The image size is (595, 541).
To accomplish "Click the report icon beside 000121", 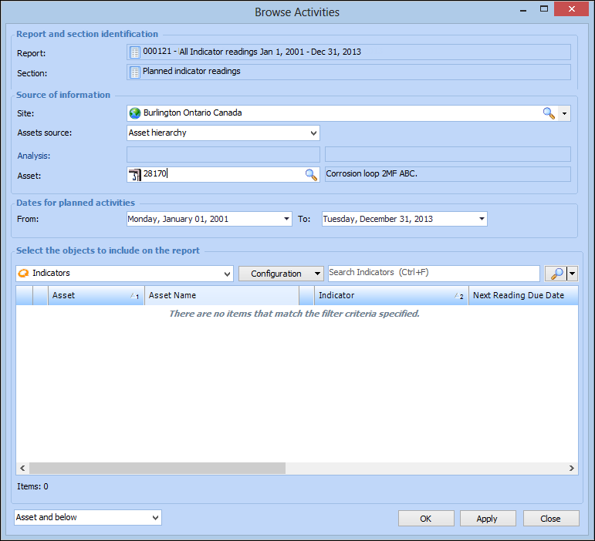I will coord(135,52).
